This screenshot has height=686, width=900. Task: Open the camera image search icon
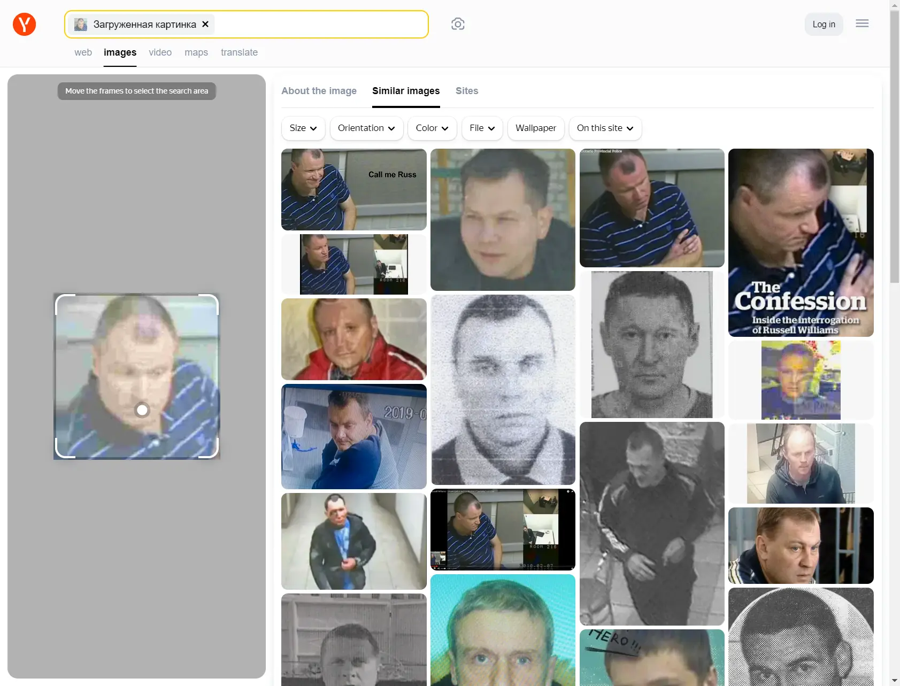[x=458, y=24]
